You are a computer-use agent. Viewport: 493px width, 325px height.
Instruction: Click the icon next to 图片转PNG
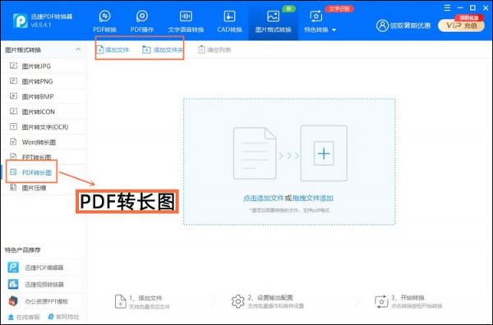click(x=13, y=81)
